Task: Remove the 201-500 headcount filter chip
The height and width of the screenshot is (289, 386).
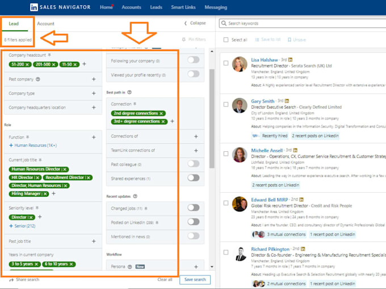Action: click(54, 65)
